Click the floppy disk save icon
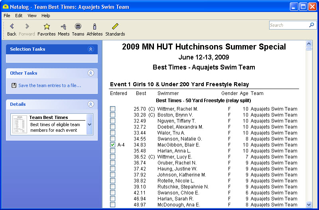This screenshot has height=210, width=319. tap(14, 85)
